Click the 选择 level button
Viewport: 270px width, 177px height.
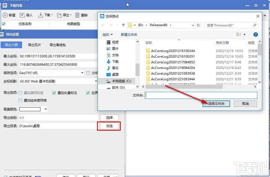click(109, 118)
